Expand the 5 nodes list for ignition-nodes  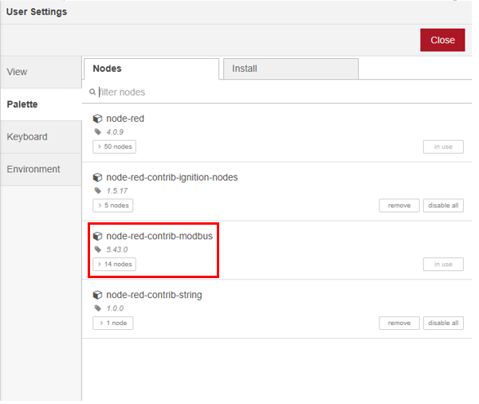tap(113, 206)
